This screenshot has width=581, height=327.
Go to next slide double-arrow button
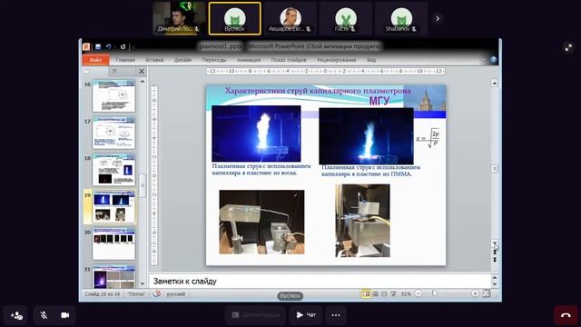pos(495,260)
